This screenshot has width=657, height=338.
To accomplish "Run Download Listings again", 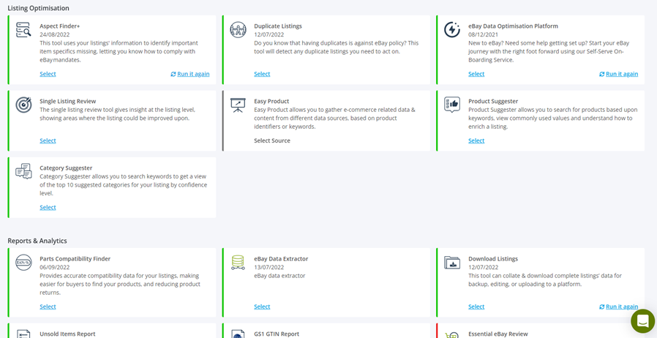I will [619, 307].
